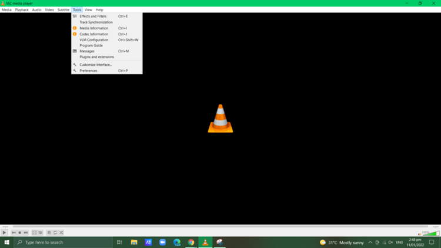Toggle fullscreen video mode
This screenshot has height=248, width=441.
pyautogui.click(x=34, y=233)
